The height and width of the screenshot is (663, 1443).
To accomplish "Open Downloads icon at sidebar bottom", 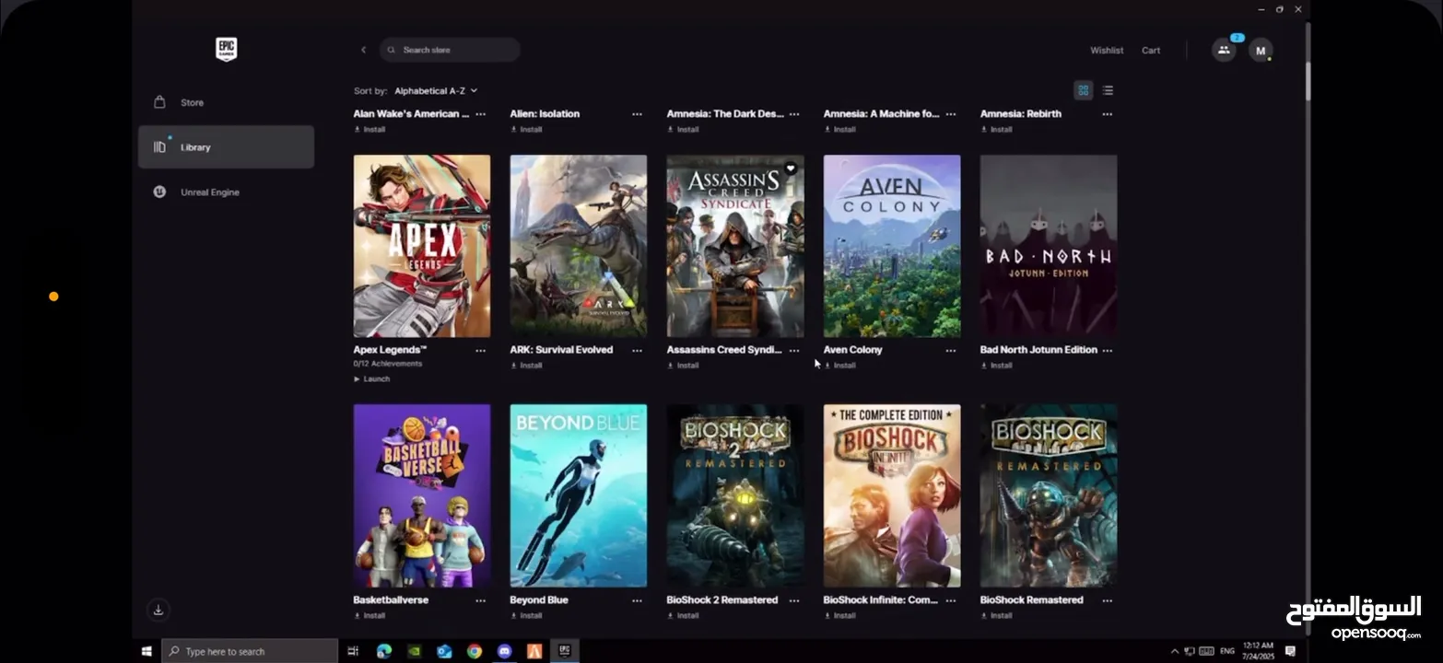I will (x=158, y=610).
